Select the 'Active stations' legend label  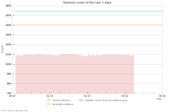coord(61,100)
